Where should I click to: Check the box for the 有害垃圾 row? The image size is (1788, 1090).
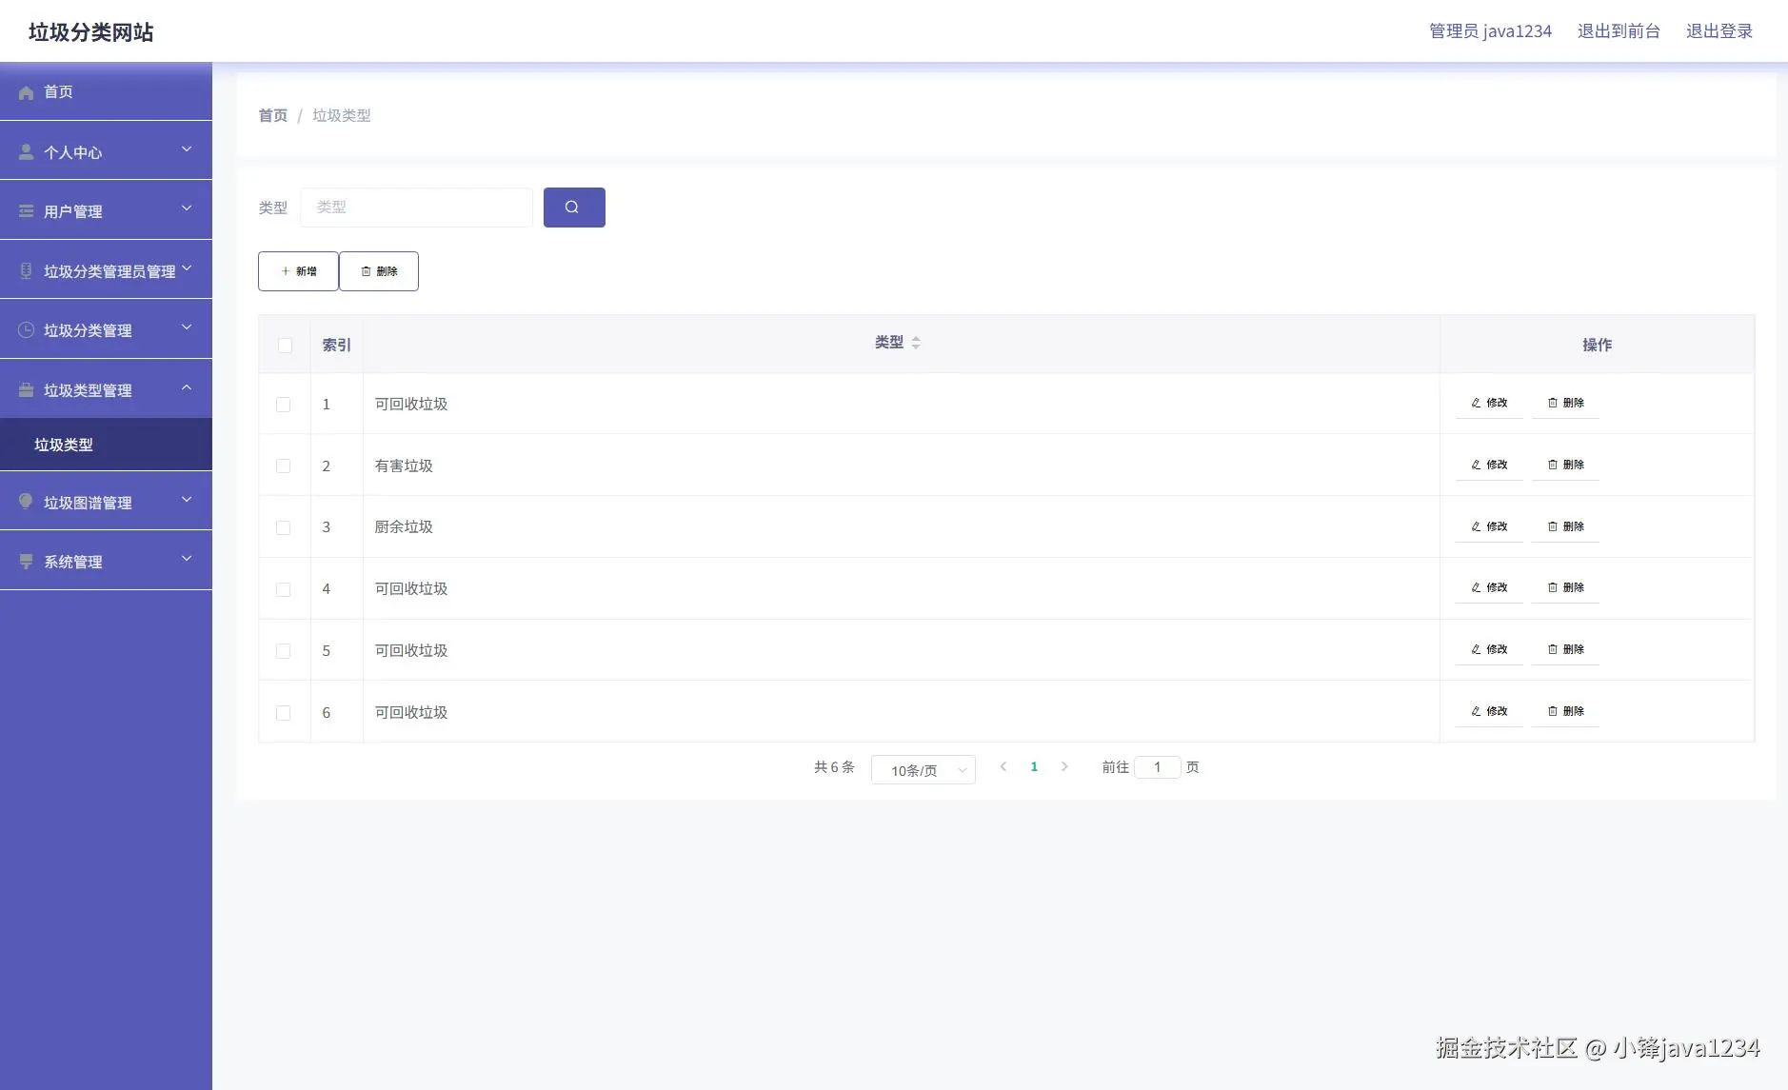(x=283, y=466)
